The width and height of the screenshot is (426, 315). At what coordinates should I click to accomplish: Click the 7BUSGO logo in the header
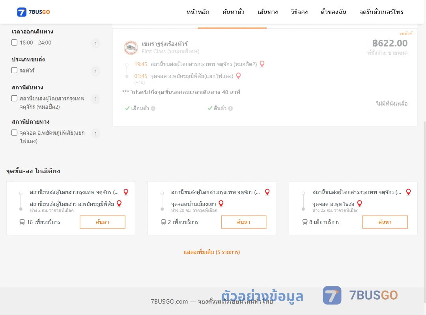34,12
